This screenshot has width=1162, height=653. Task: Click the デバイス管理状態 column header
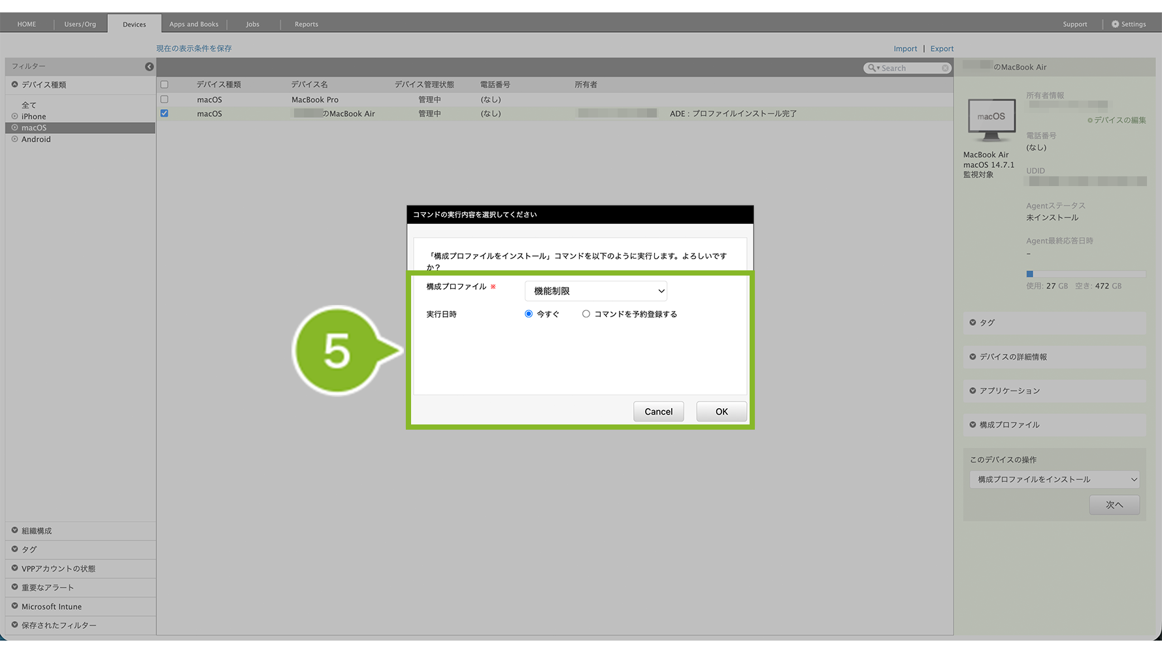[x=424, y=85]
